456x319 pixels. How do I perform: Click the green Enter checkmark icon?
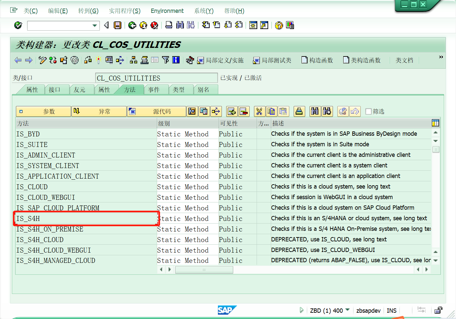tap(18, 25)
